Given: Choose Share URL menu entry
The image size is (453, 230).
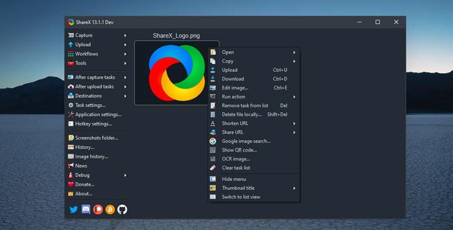Looking at the screenshot, I should click(253, 132).
